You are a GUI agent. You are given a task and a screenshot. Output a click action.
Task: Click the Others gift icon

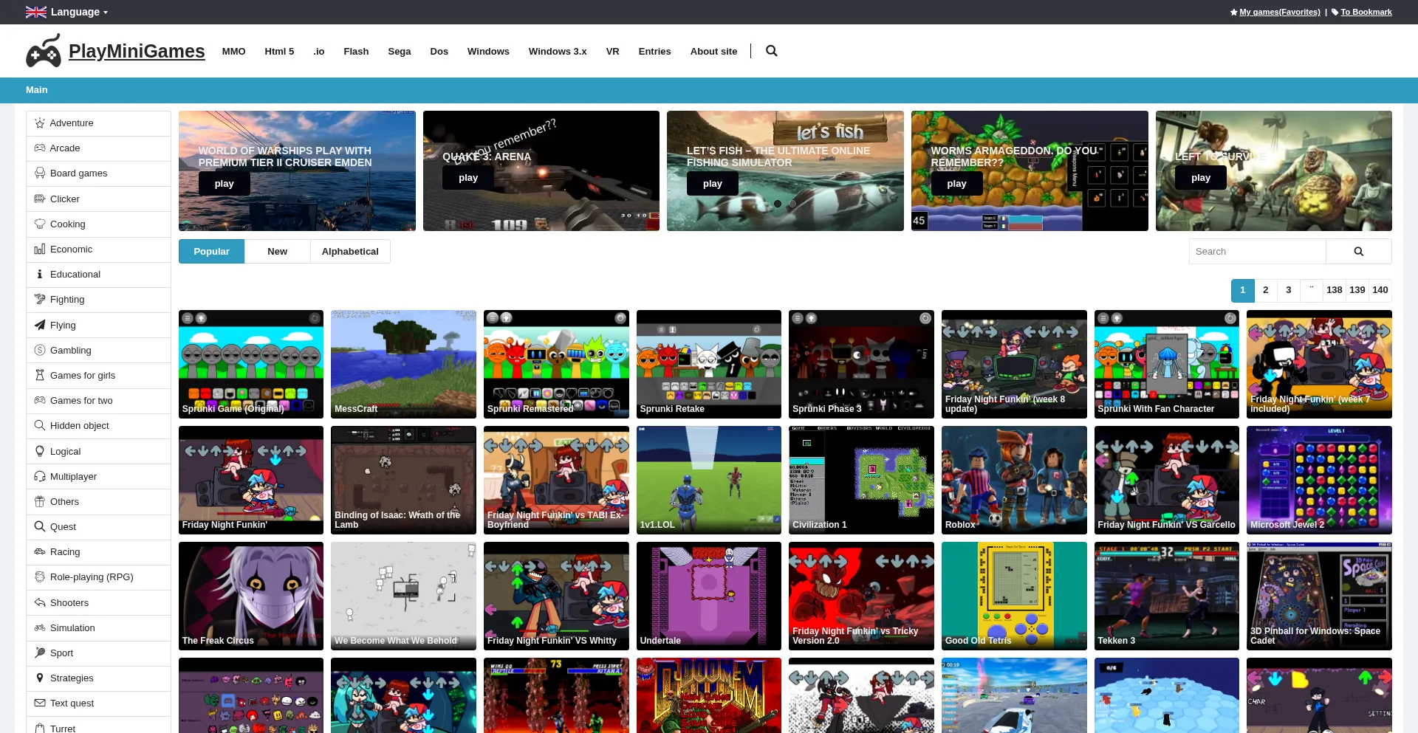pyautogui.click(x=40, y=502)
